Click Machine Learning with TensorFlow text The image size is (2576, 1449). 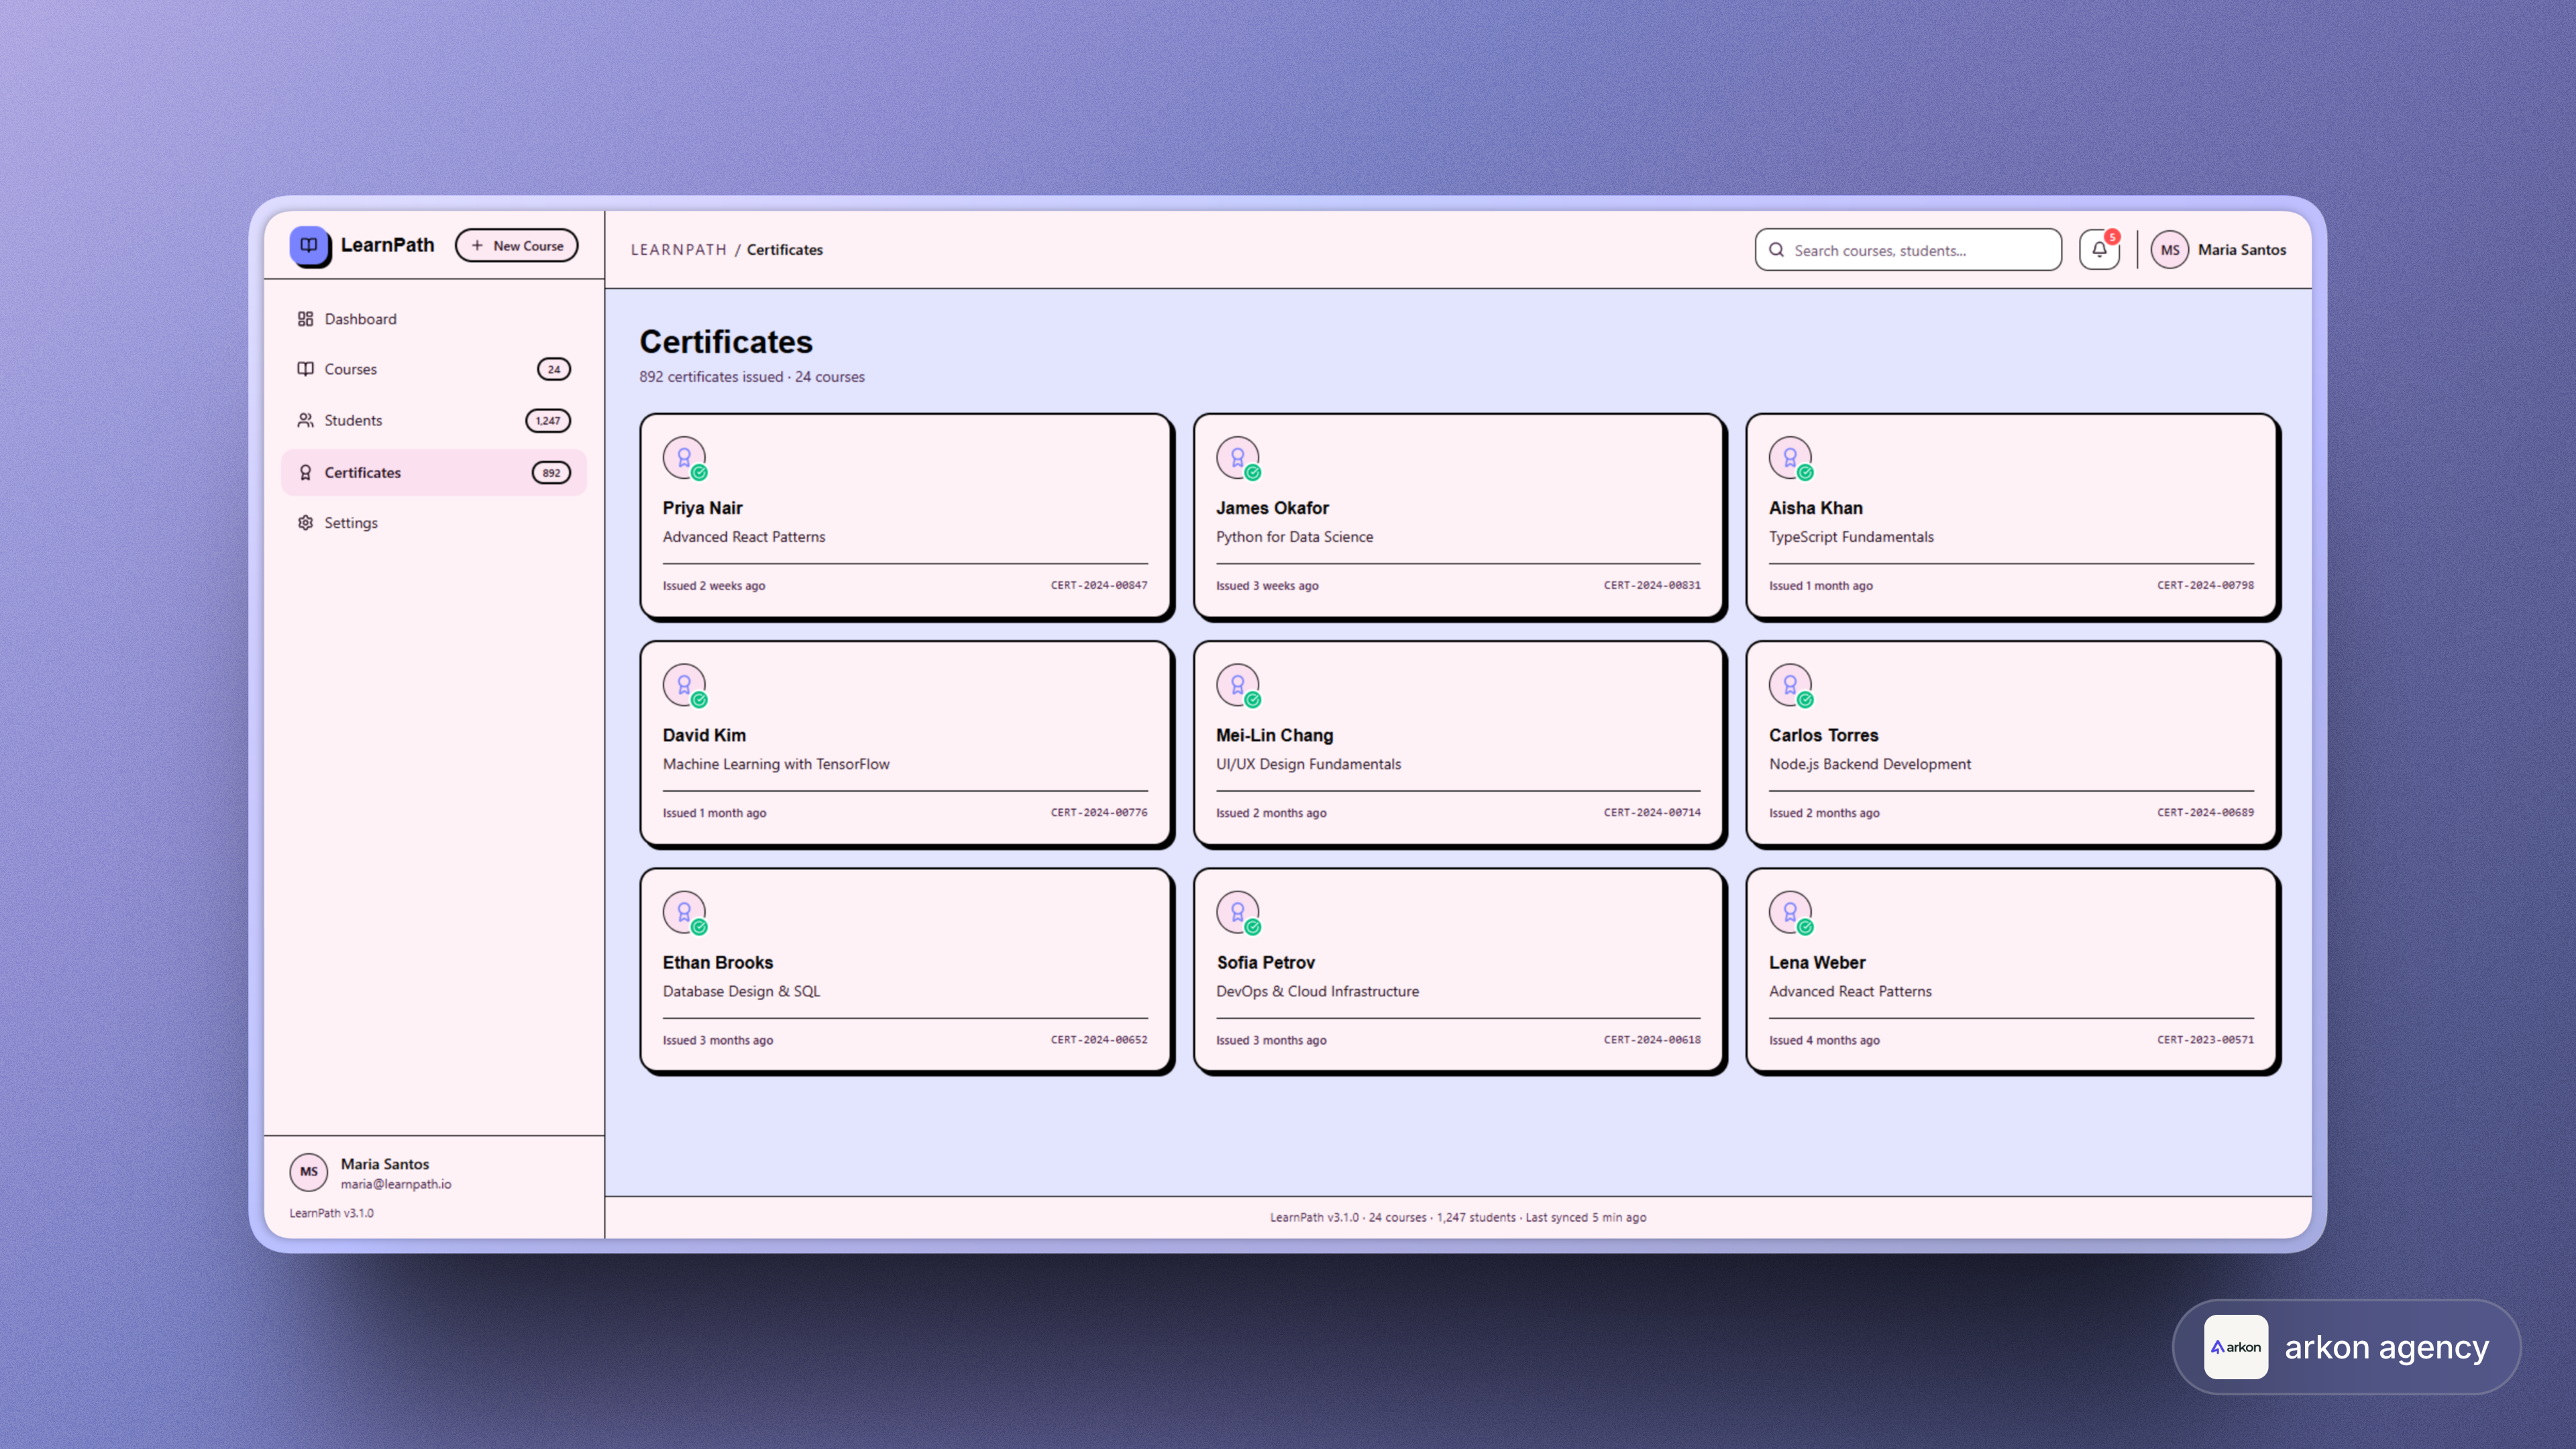(x=775, y=764)
